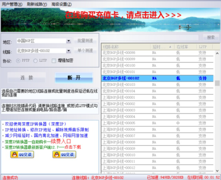
Task: Click 已加速 949KB/3828KB status entry
Action: point(165,178)
